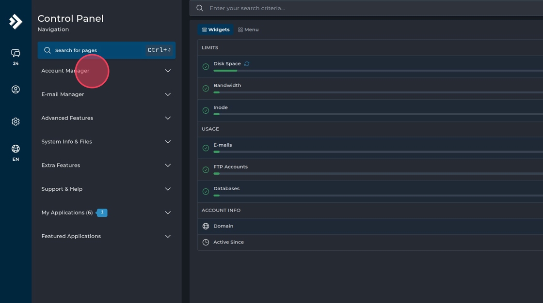This screenshot has width=543, height=303.
Task: Expand the E-mail Manager chevron
Action: click(168, 94)
